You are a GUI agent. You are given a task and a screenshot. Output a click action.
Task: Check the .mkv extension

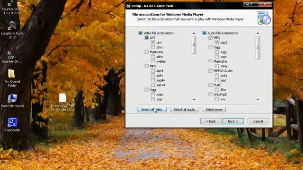[153, 57]
